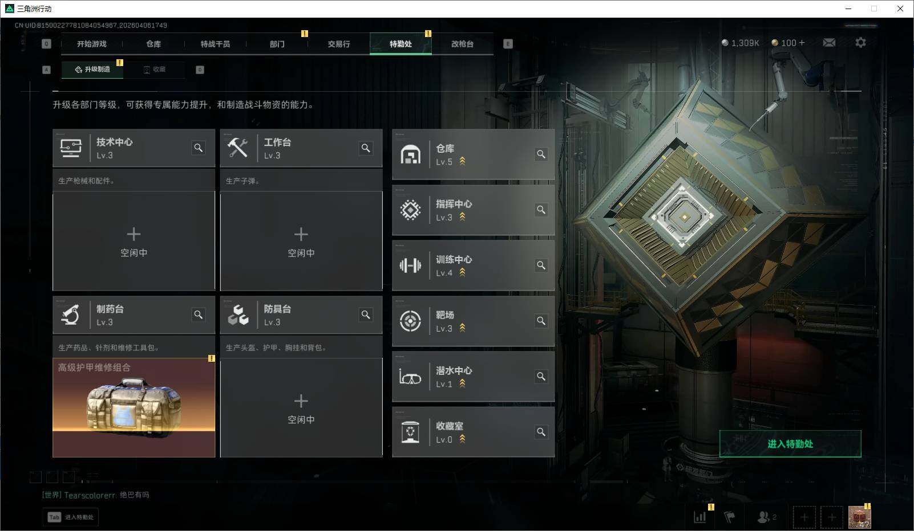
Task: Click upgrade arrows next to 收藏室 Lv.0
Action: click(x=462, y=439)
